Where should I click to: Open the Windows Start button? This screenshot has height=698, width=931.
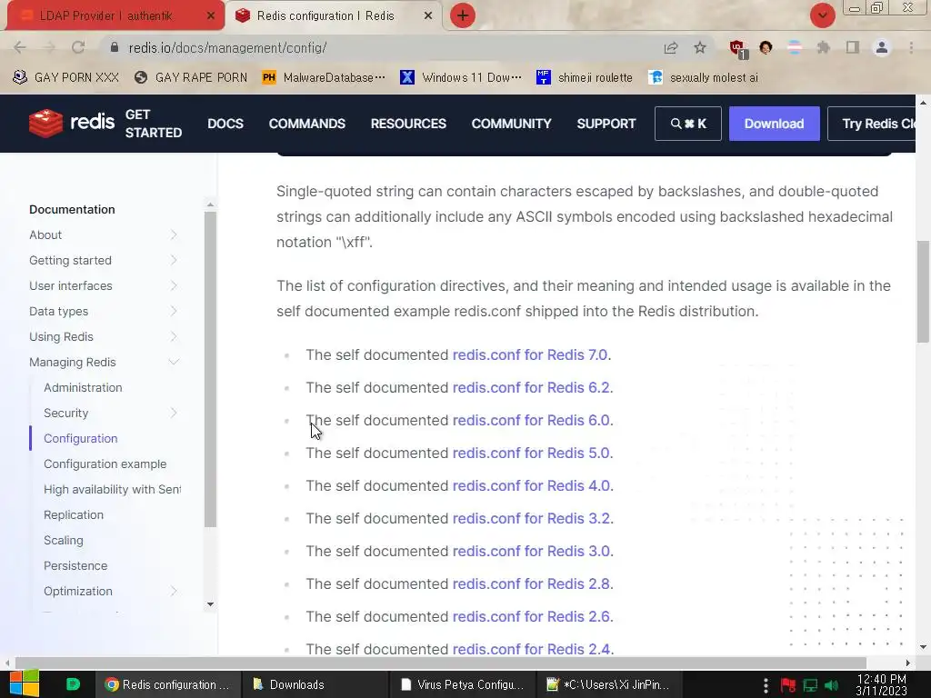point(24,684)
